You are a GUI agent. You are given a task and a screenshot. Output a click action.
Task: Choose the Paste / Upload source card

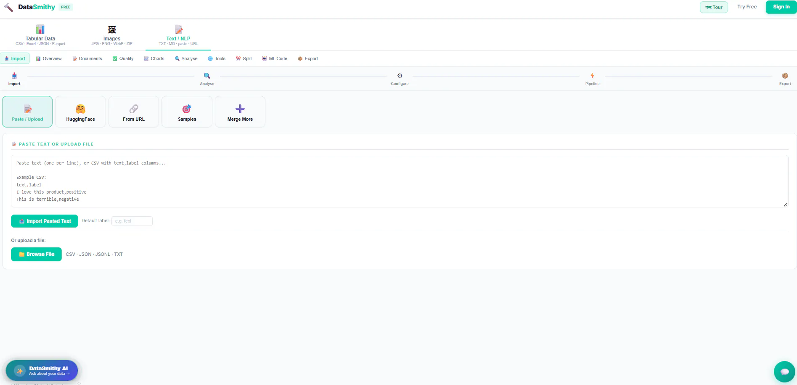click(x=27, y=112)
